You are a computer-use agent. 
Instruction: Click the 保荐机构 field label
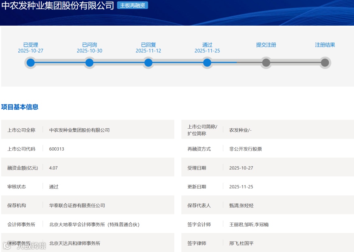[17, 206]
